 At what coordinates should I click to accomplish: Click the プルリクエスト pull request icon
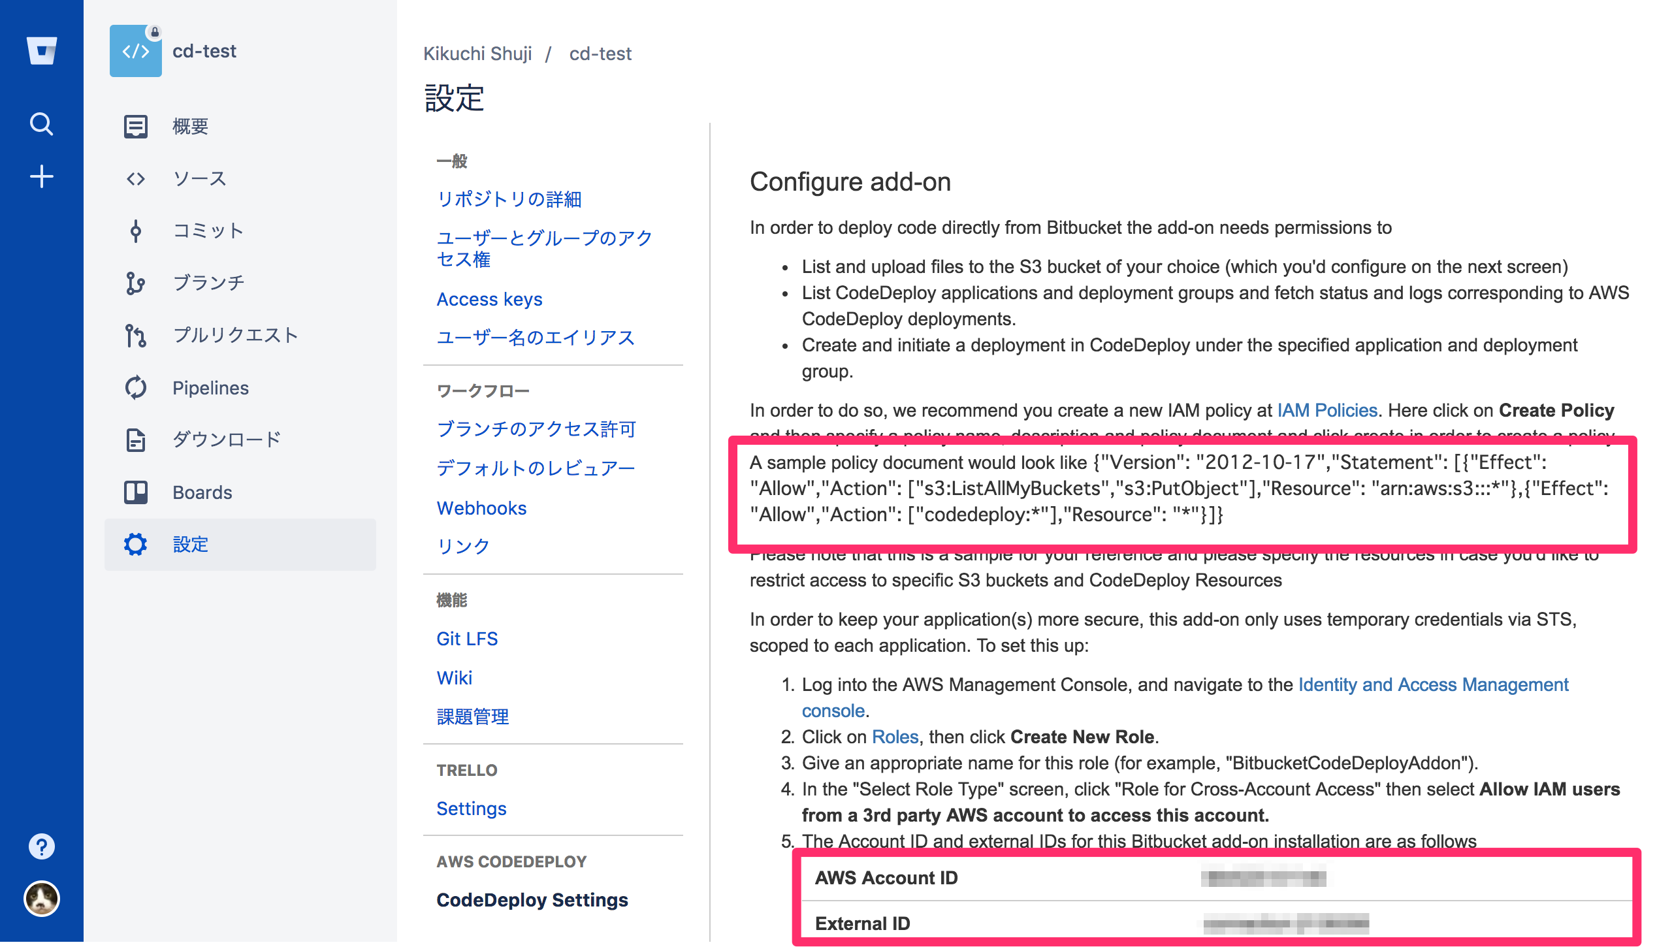[x=135, y=335]
